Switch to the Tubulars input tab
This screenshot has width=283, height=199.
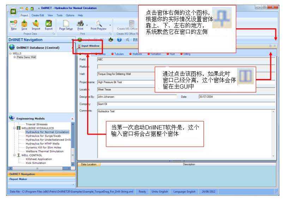pos(118,54)
